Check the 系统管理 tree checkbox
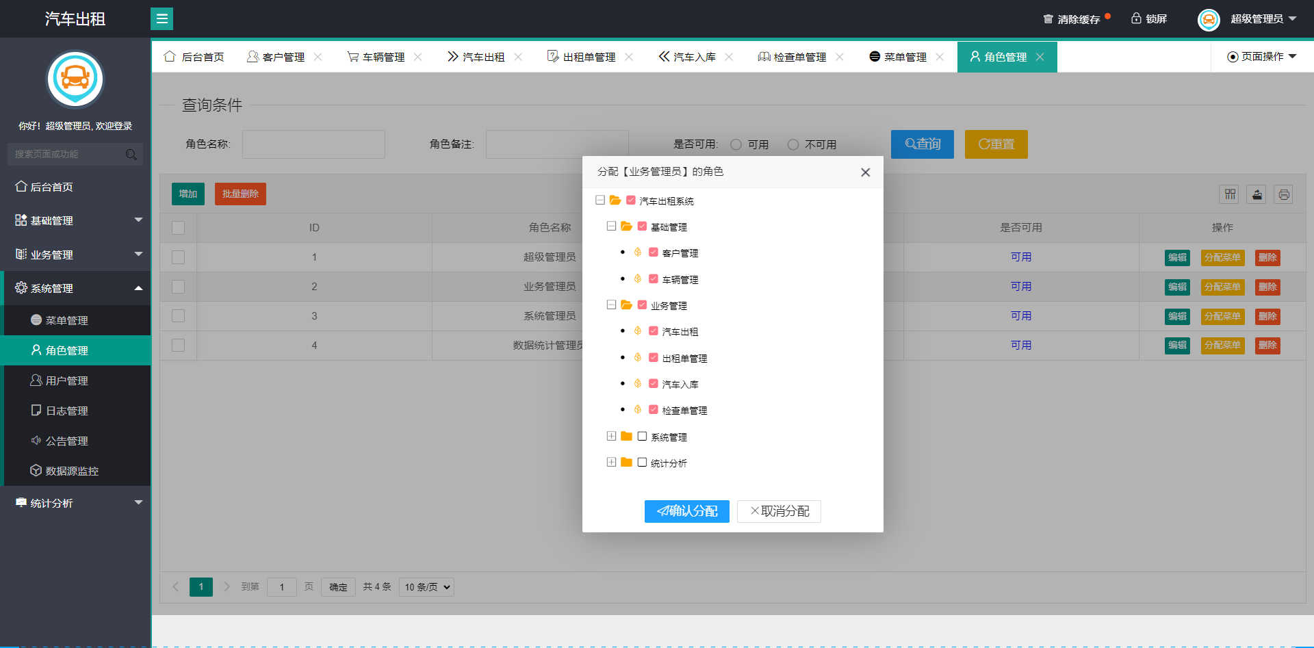The image size is (1314, 648). click(642, 436)
